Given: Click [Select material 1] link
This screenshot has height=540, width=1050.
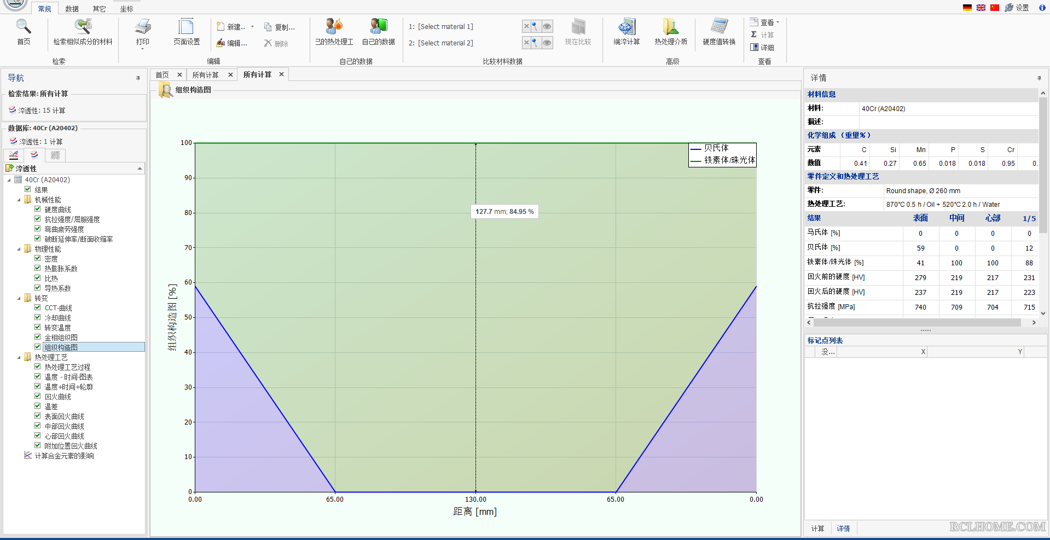Looking at the screenshot, I should [x=445, y=27].
